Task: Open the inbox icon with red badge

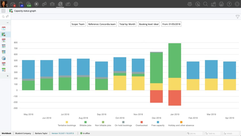Action: pyautogui.click(x=13, y=4)
